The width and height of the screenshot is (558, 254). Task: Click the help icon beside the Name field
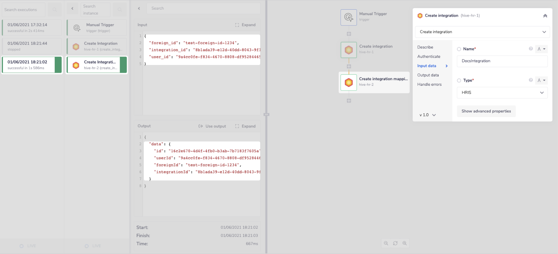click(x=531, y=49)
